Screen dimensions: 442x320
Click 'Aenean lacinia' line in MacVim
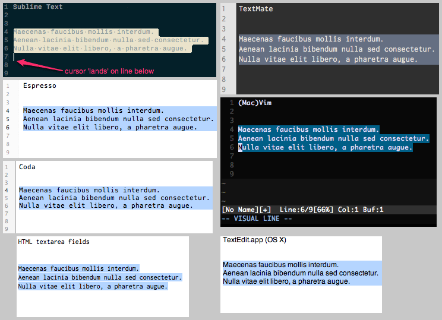pos(333,138)
